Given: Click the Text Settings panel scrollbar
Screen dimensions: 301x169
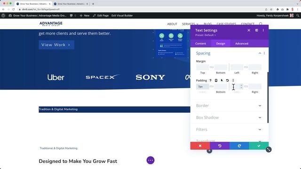Looking at the screenshot, I should coord(268,98).
